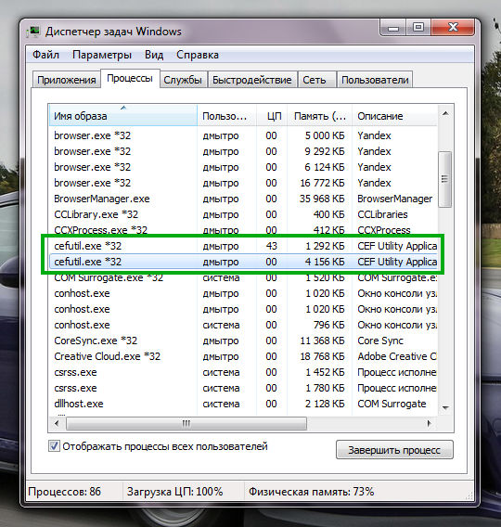The width and height of the screenshot is (501, 527).
Task: Click the vertical scrollbar thumb
Action: click(x=445, y=179)
